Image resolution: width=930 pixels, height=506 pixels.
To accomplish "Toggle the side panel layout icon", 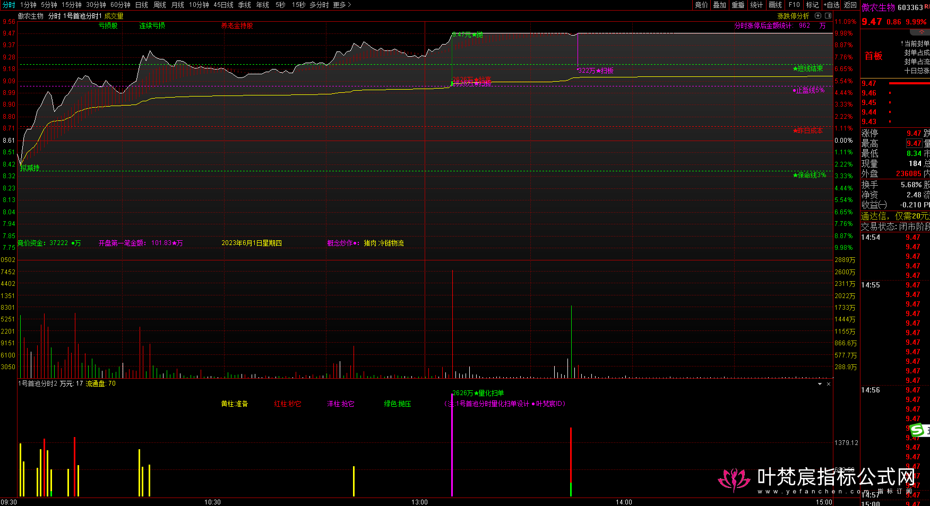I will pyautogui.click(x=828, y=16).
